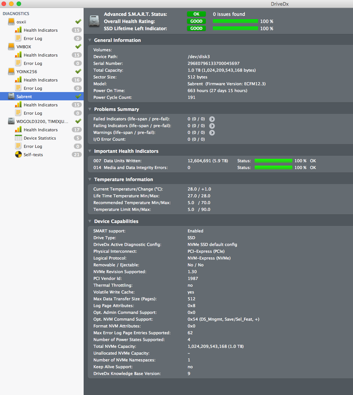353x395 pixels.
Task: Click the Media and Data Integrity Errors status bar
Action: [274, 168]
